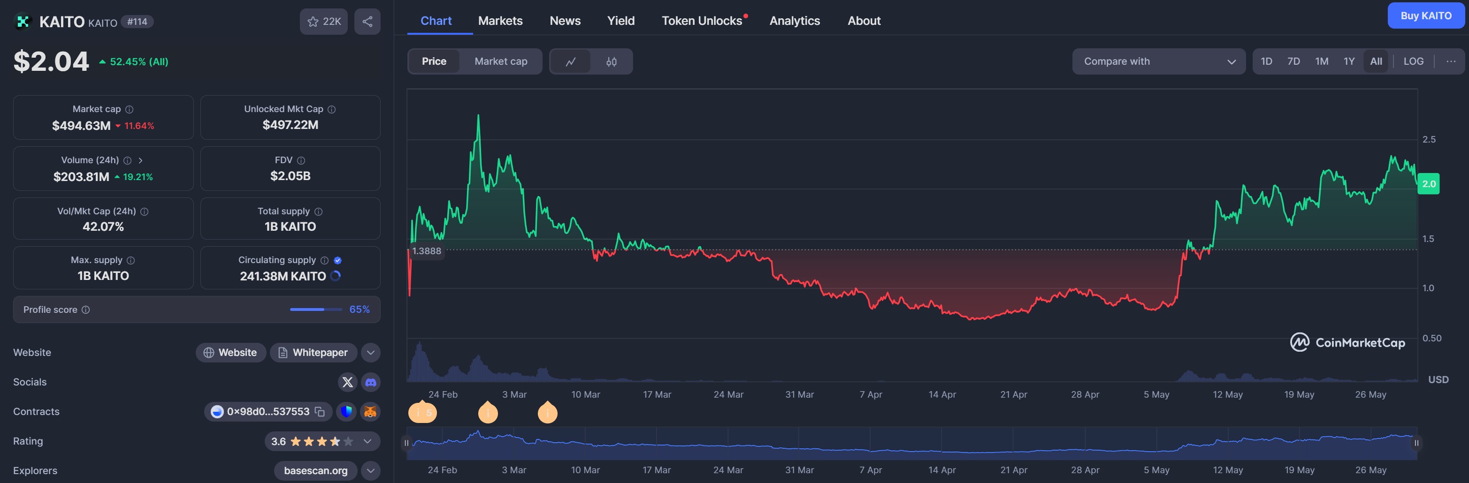This screenshot has width=1469, height=483.
Task: Switch to line chart view
Action: click(570, 61)
